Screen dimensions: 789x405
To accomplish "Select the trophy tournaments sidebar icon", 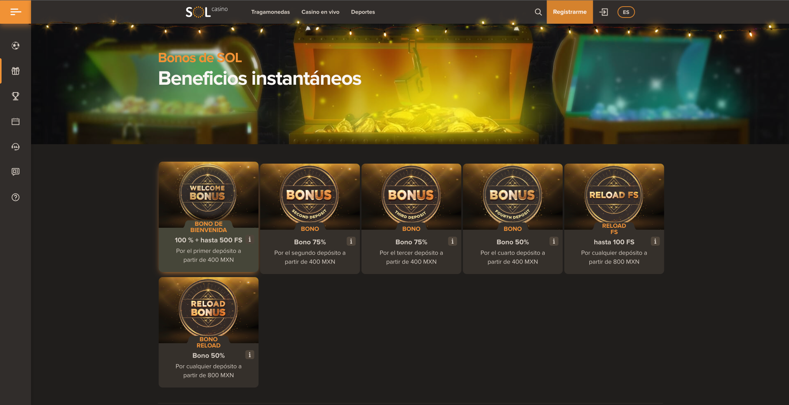I will coord(16,96).
